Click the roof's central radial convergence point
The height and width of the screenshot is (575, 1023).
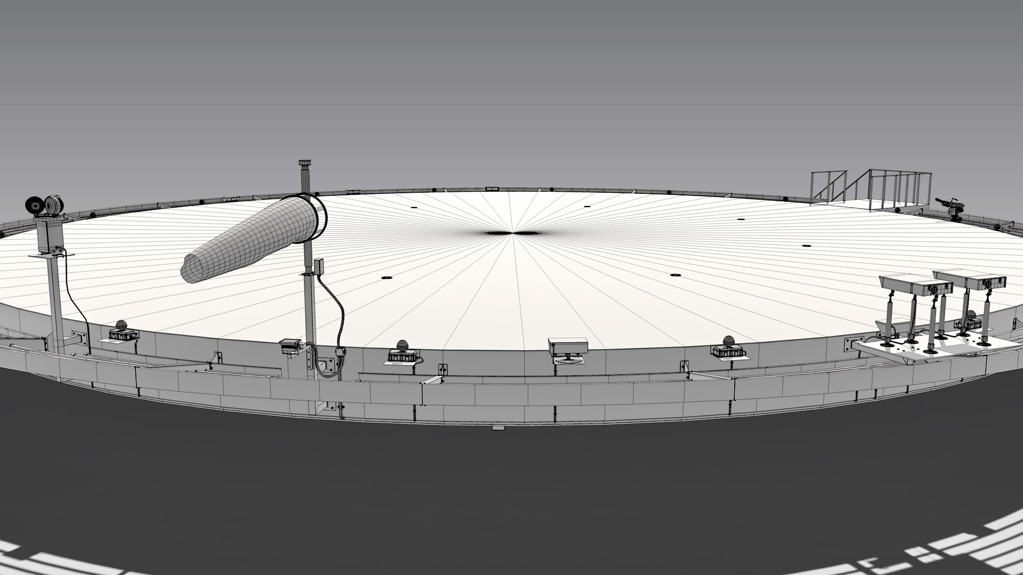coord(513,232)
